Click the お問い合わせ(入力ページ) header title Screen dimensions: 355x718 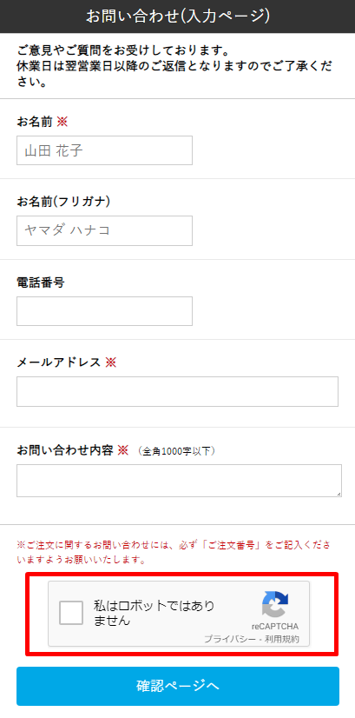(x=177, y=17)
